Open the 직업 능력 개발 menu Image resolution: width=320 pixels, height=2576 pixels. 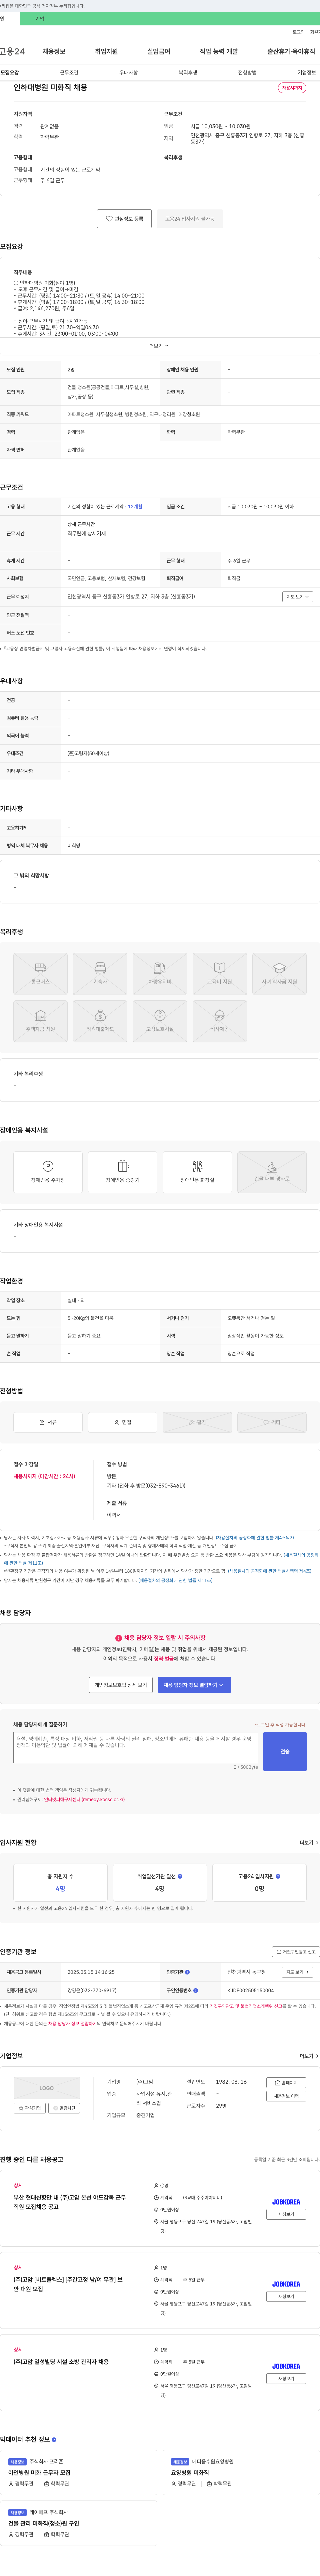pos(218,51)
